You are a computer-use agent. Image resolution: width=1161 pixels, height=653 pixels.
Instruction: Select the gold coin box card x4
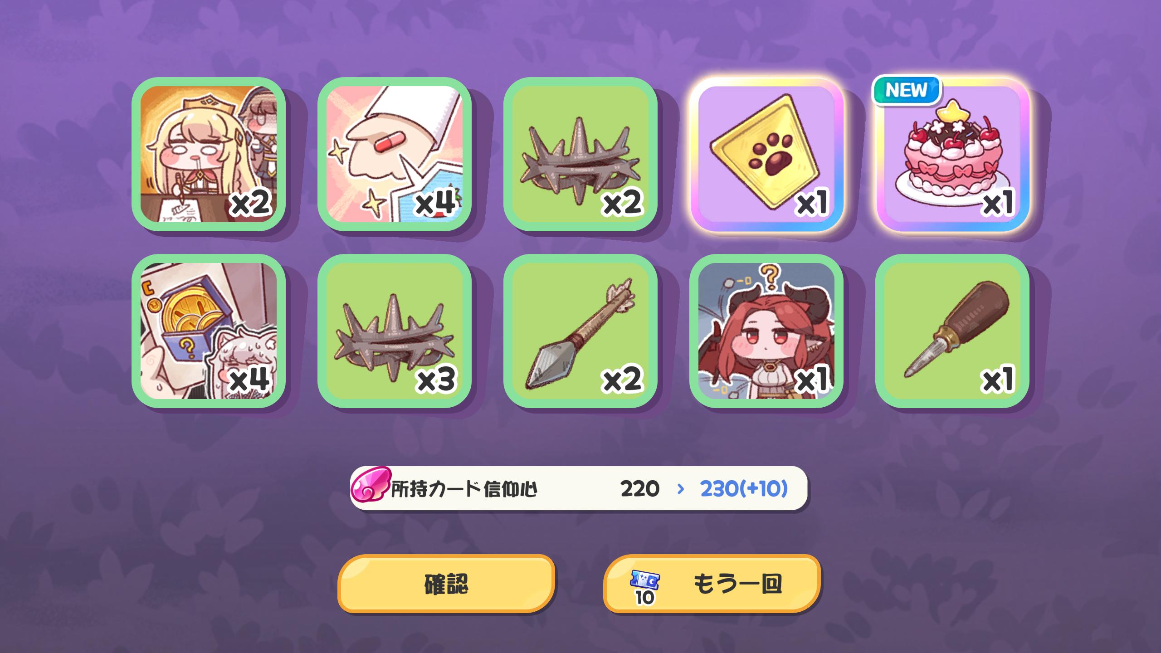coord(209,331)
